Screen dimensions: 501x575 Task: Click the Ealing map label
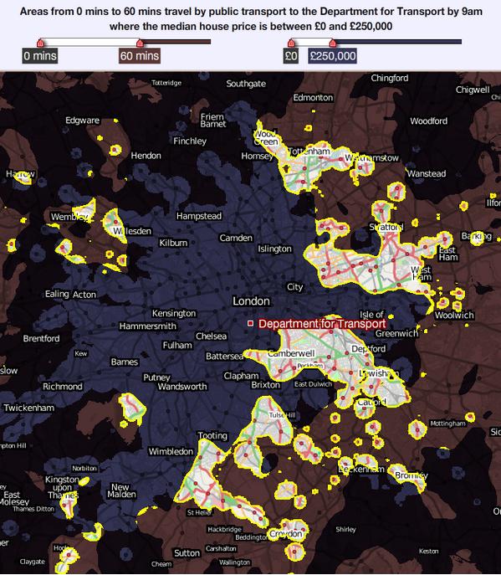(x=57, y=294)
